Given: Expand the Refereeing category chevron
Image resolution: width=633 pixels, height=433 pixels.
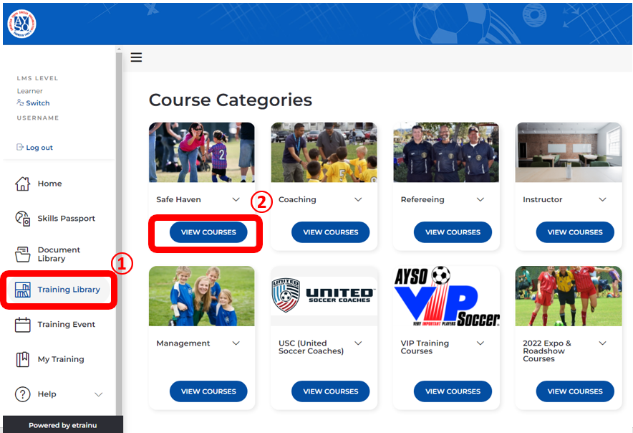Looking at the screenshot, I should (x=480, y=199).
